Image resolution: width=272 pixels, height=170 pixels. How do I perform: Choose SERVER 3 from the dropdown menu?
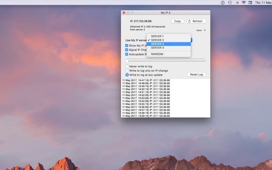tap(157, 44)
